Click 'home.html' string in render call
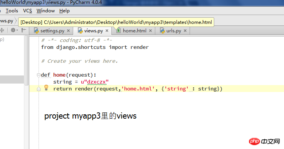Image resolution: width=284 pixels, height=149 pixels. pyautogui.click(x=138, y=89)
